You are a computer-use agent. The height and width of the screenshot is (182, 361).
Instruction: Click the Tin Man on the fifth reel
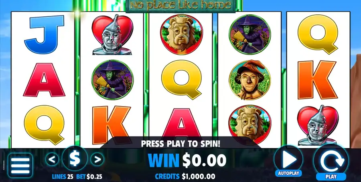pos(318,125)
